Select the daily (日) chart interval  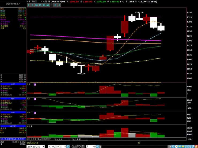[52, 5]
